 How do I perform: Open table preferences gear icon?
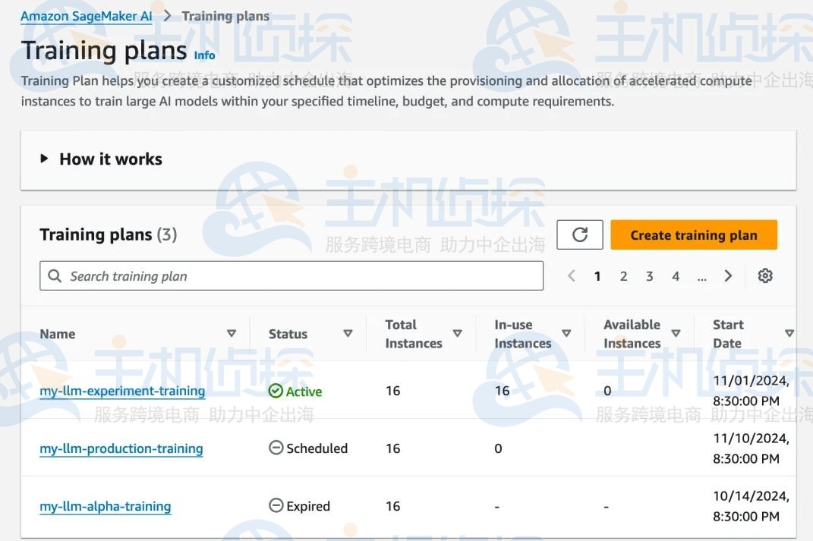click(765, 276)
